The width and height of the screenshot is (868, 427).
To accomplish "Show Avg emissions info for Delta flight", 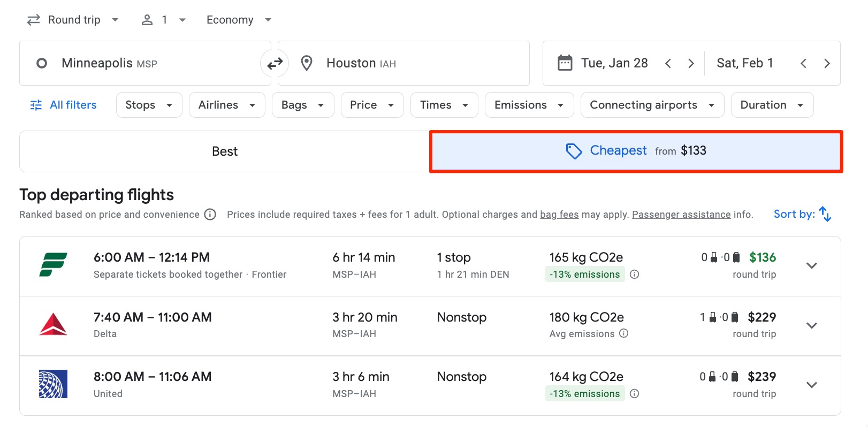I will click(624, 333).
